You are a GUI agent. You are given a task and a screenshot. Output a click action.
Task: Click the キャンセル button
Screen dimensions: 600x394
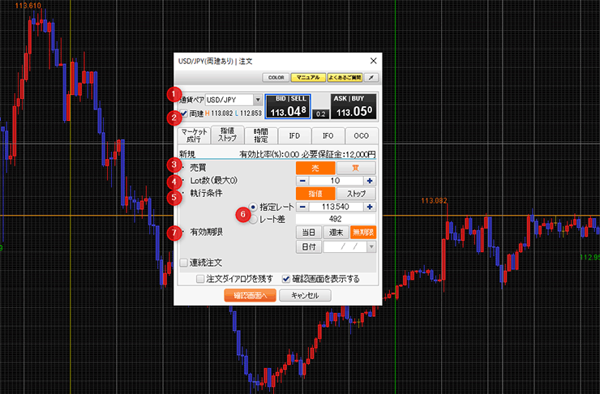click(305, 296)
